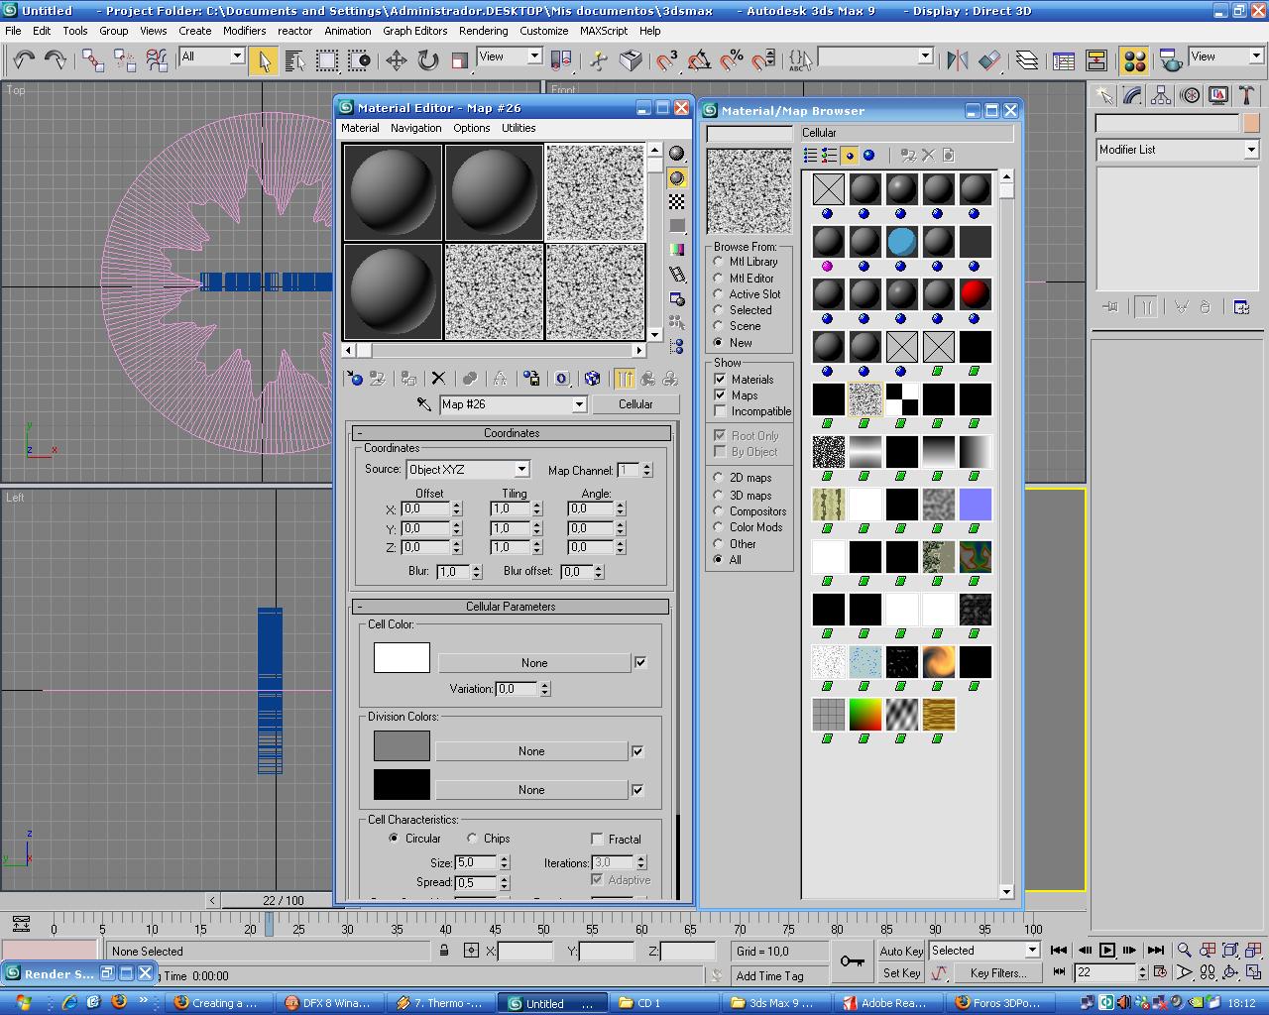Collapse the Coordinates rollout
This screenshot has width=1269, height=1015.
(x=512, y=433)
